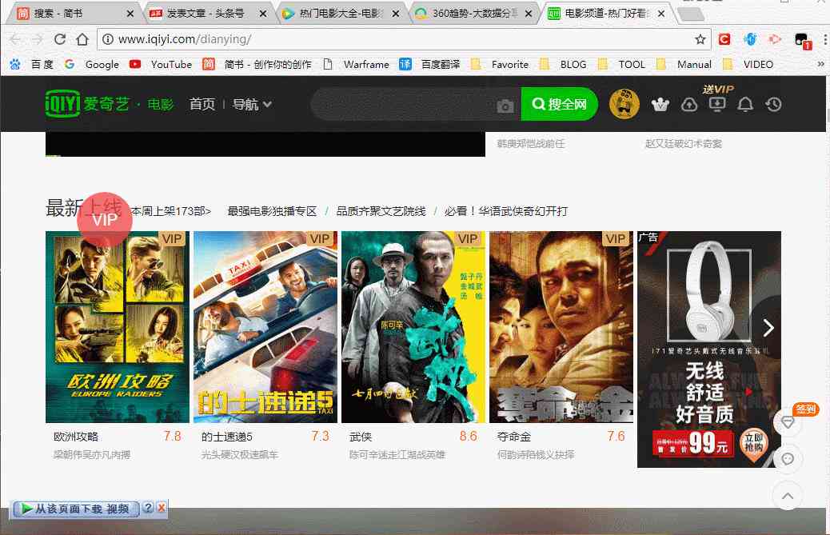Open 夺命金 movie poster
Viewport: 830px width, 535px height.
tap(561, 327)
